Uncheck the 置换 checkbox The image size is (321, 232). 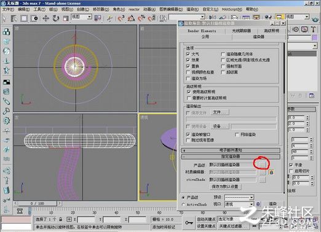point(188,66)
